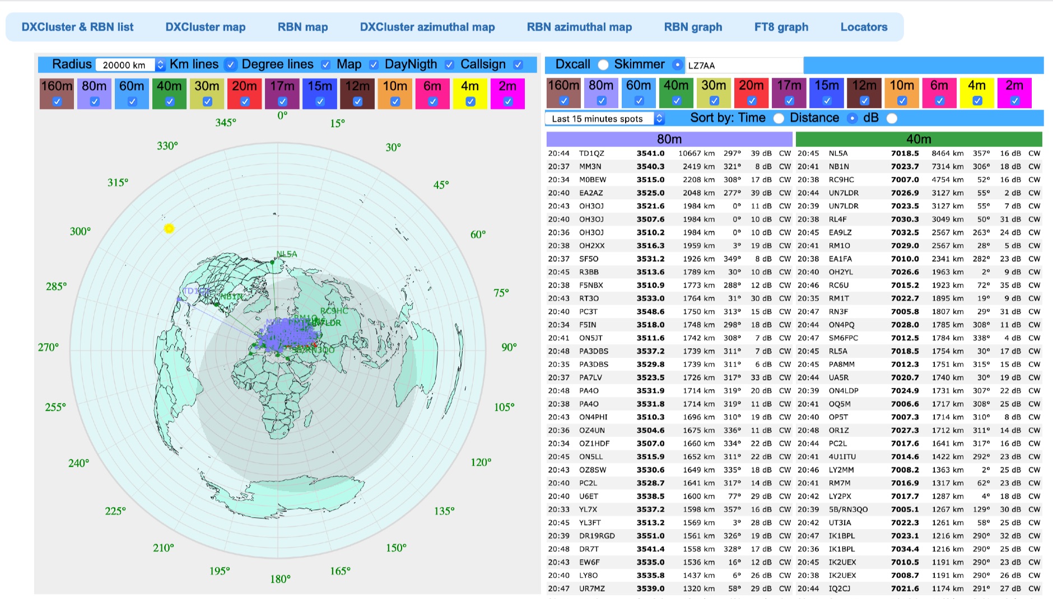The image size is (1053, 599).
Task: Uncheck the Map checkbox
Action: pyautogui.click(x=374, y=65)
